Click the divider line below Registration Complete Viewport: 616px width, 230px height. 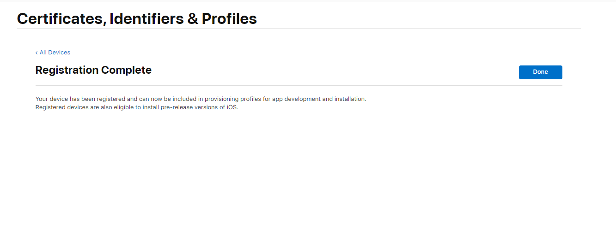[x=299, y=86]
